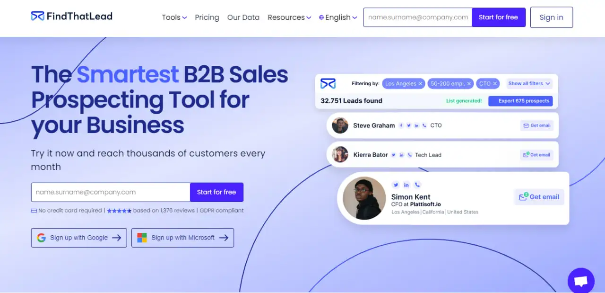Remove the 50-200 empl. filter chip
The height and width of the screenshot is (293, 605).
click(x=469, y=84)
